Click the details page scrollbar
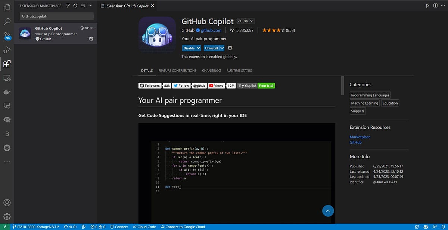448x230 pixels. coord(343,86)
